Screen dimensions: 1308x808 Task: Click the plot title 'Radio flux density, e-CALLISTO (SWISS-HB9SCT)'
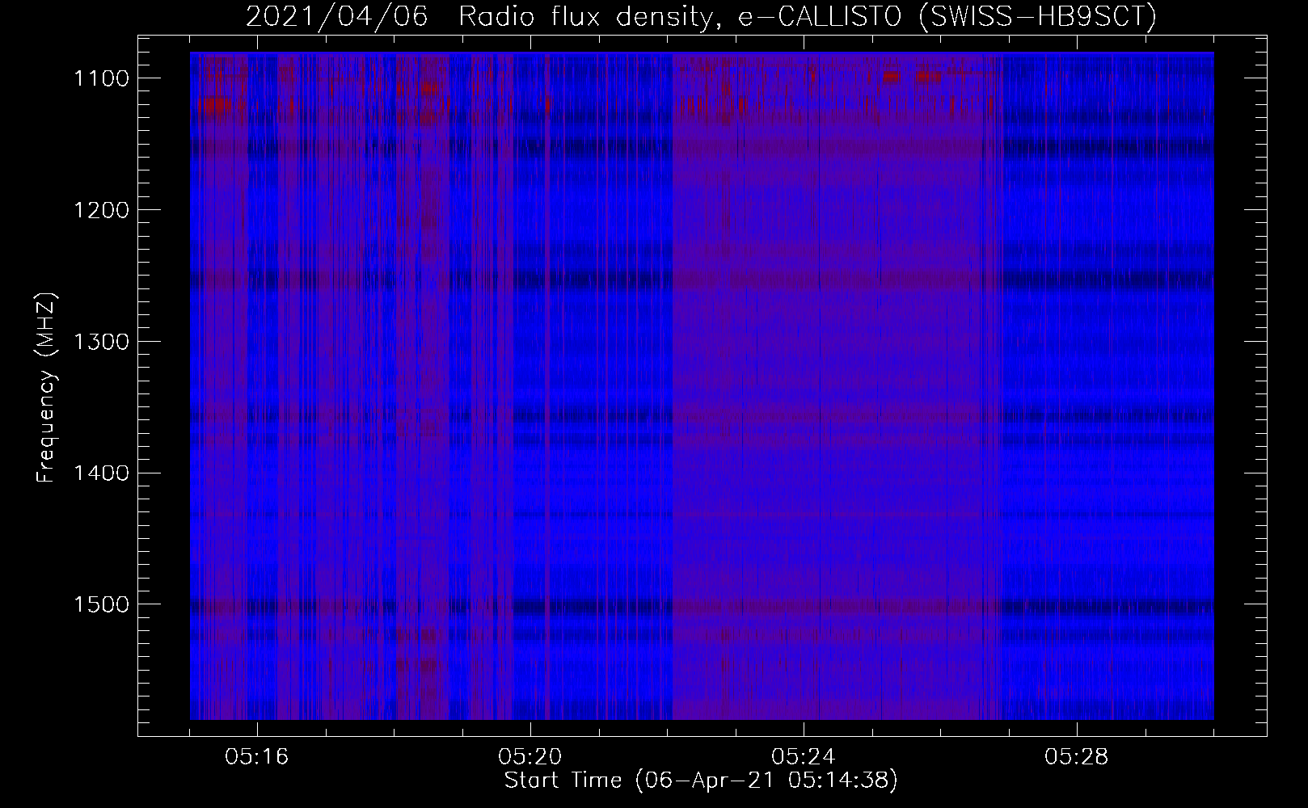pos(808,16)
